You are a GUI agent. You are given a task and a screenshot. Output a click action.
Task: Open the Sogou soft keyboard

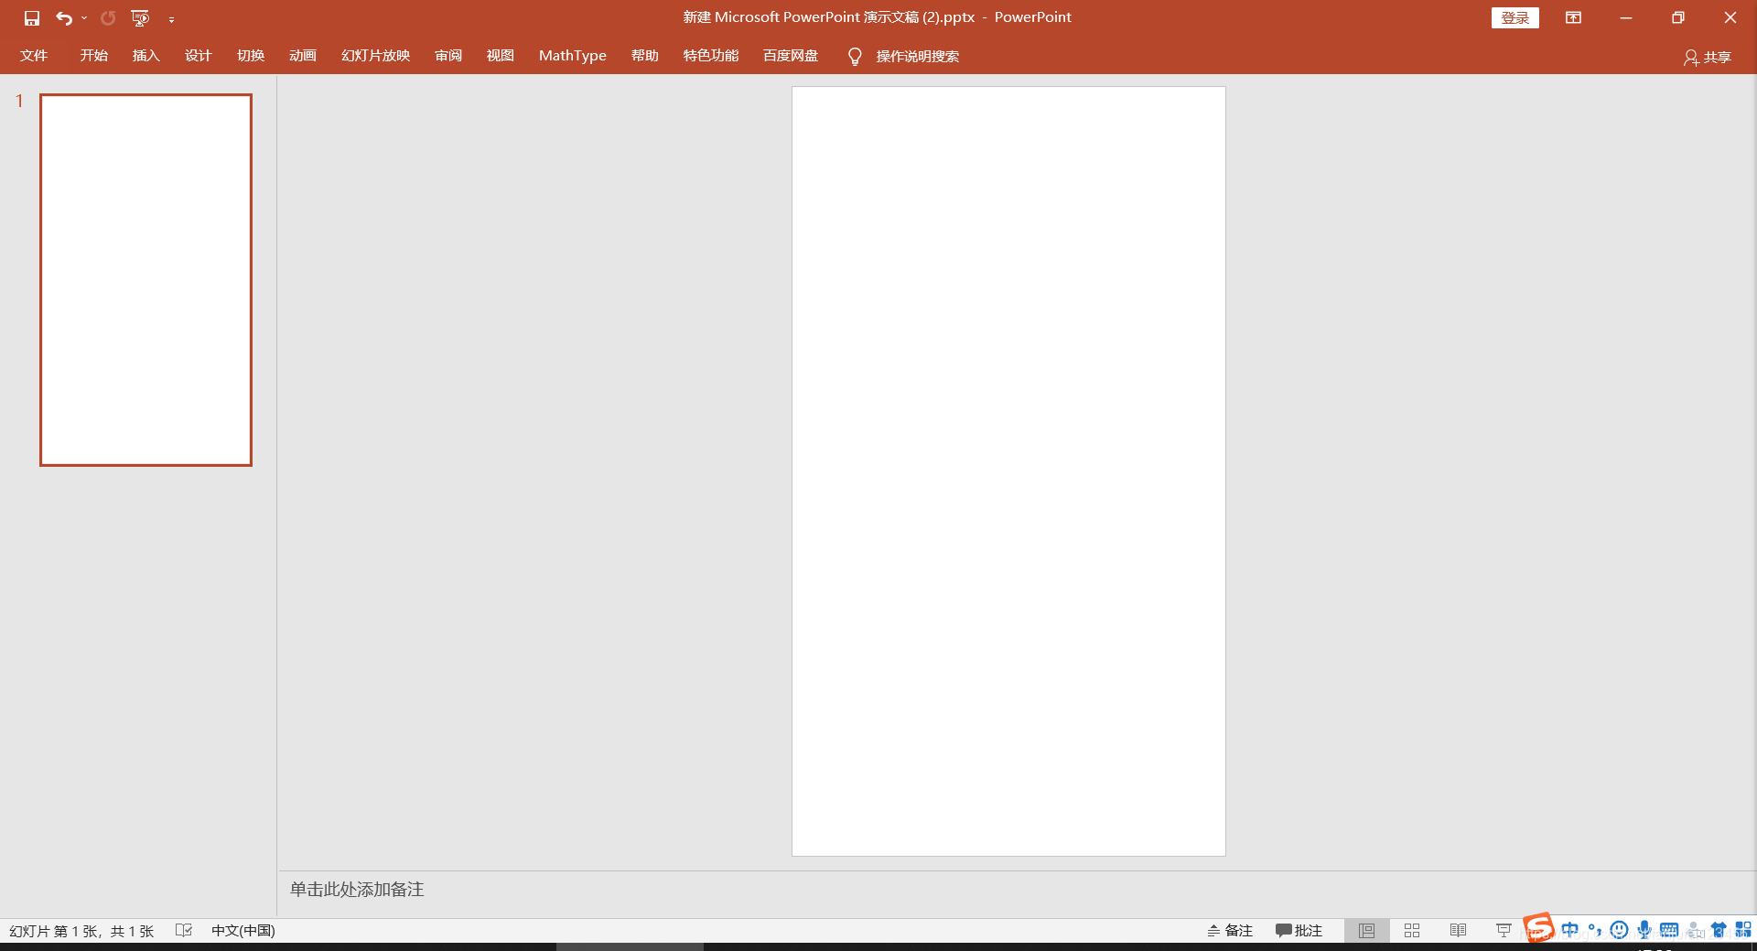1669,930
